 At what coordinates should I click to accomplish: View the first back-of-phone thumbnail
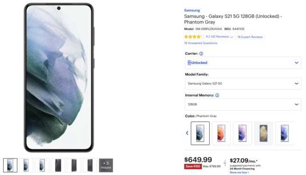[x=58, y=165]
